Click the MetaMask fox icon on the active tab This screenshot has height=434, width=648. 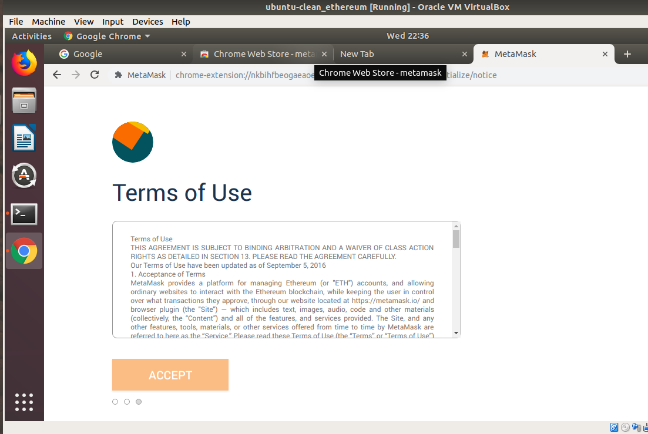tap(485, 54)
